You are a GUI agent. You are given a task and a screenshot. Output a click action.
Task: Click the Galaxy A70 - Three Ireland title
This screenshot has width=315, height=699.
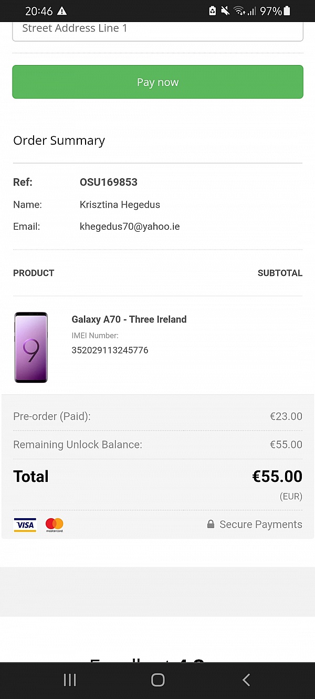(x=129, y=319)
